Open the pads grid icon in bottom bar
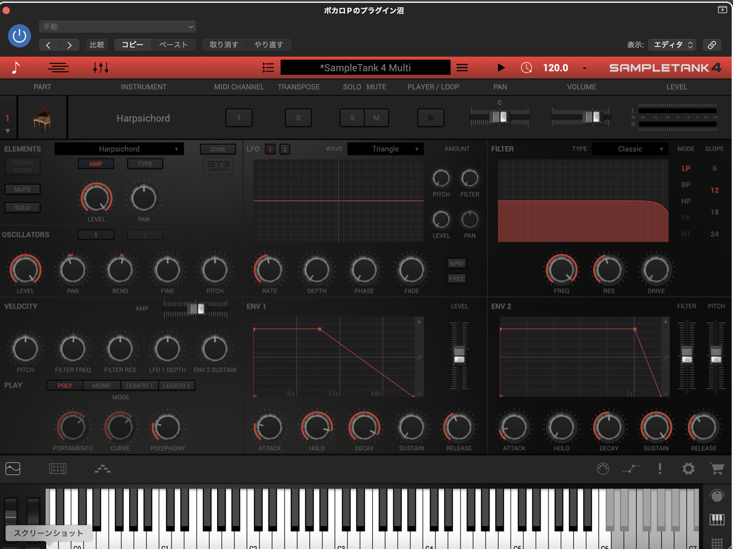Viewport: 733px width, 549px height. pyautogui.click(x=58, y=469)
